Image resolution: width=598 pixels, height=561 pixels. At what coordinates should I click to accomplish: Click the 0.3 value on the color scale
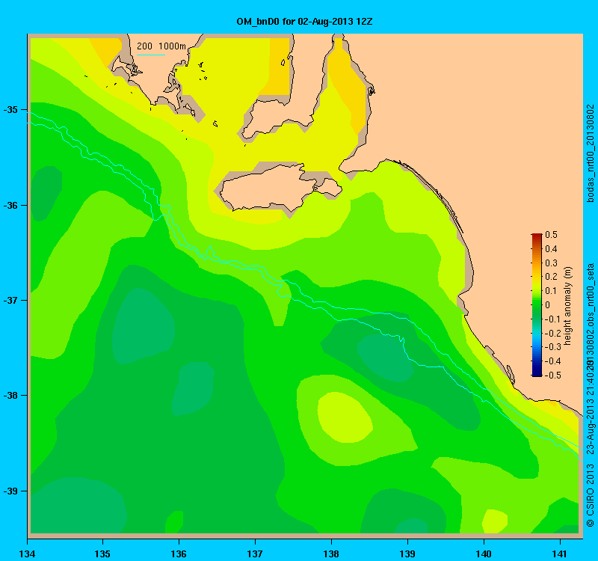pyautogui.click(x=551, y=263)
